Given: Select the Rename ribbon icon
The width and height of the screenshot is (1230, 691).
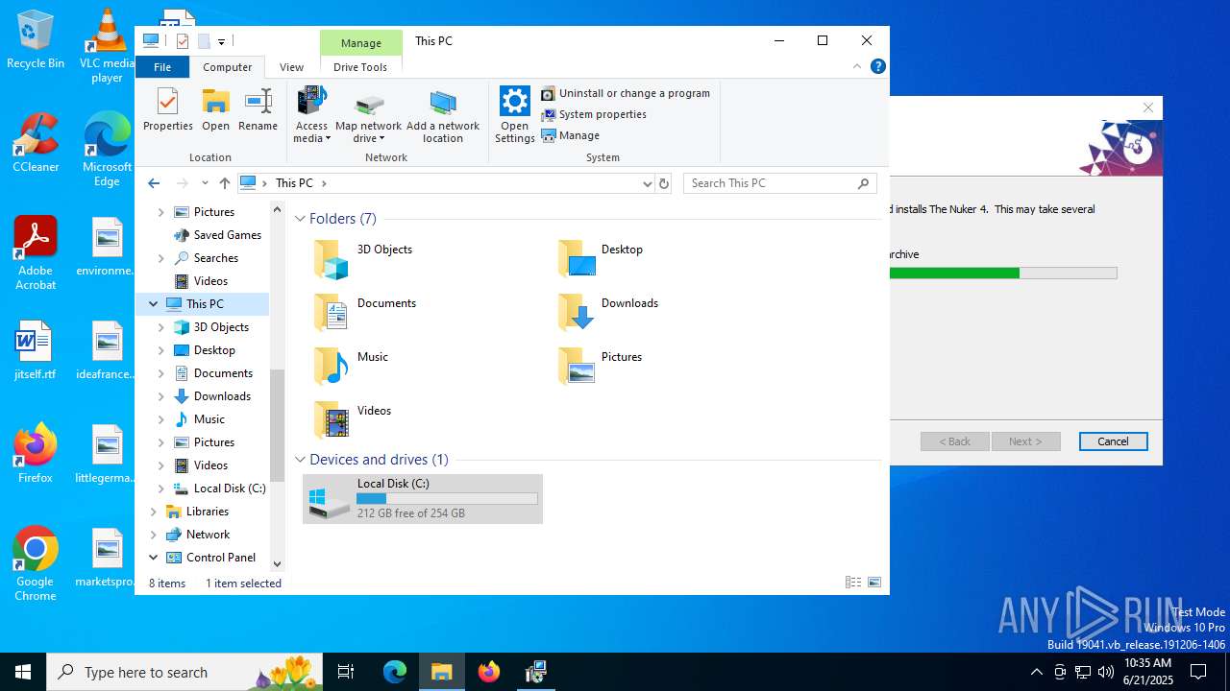Looking at the screenshot, I should click(258, 109).
